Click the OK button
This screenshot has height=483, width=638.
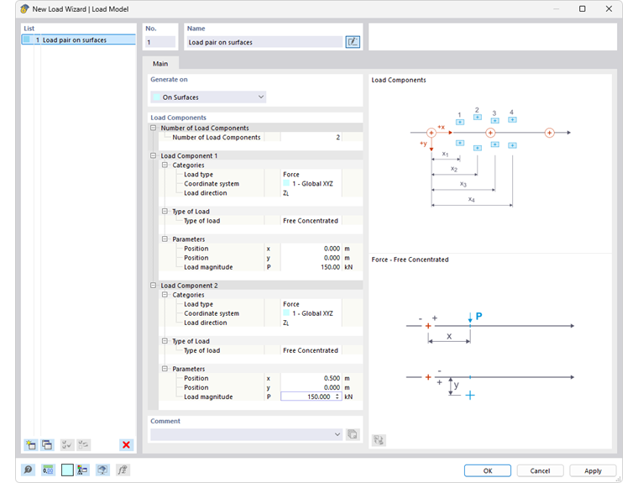[x=488, y=470]
